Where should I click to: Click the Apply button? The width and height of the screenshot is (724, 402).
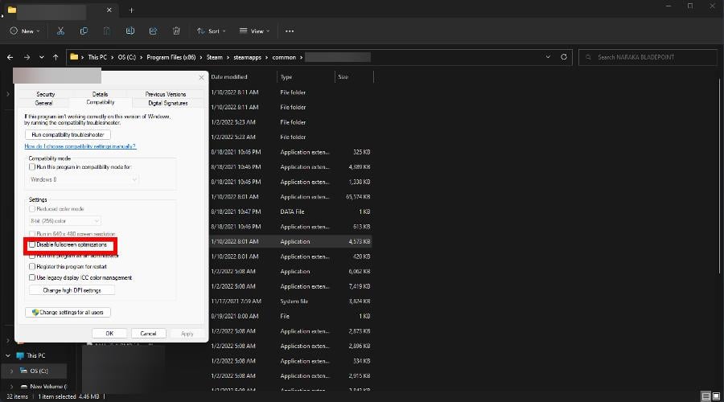(x=187, y=333)
